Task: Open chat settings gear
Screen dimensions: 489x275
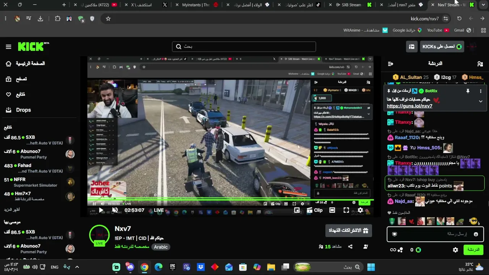Action: coord(455,250)
